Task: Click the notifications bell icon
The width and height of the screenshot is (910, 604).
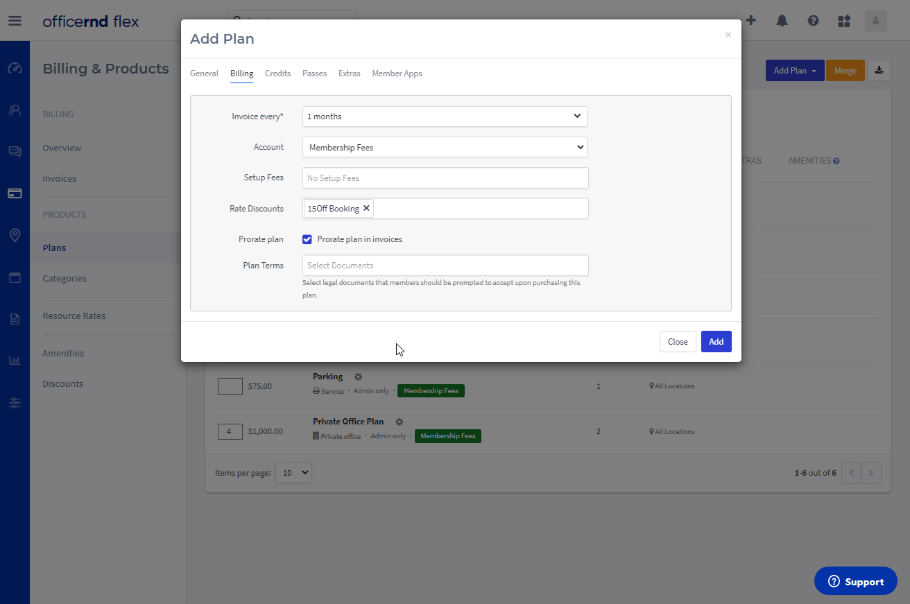Action: [x=782, y=21]
